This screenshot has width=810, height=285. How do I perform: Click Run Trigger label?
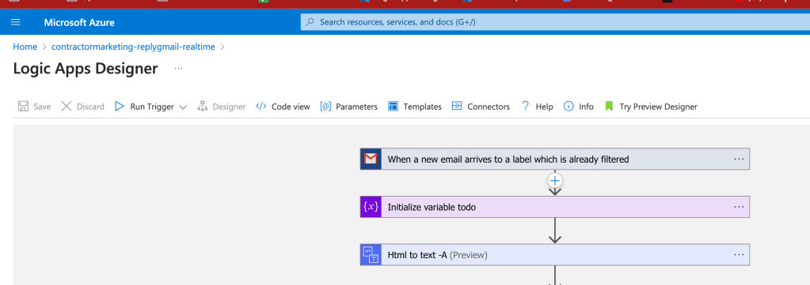pos(152,107)
